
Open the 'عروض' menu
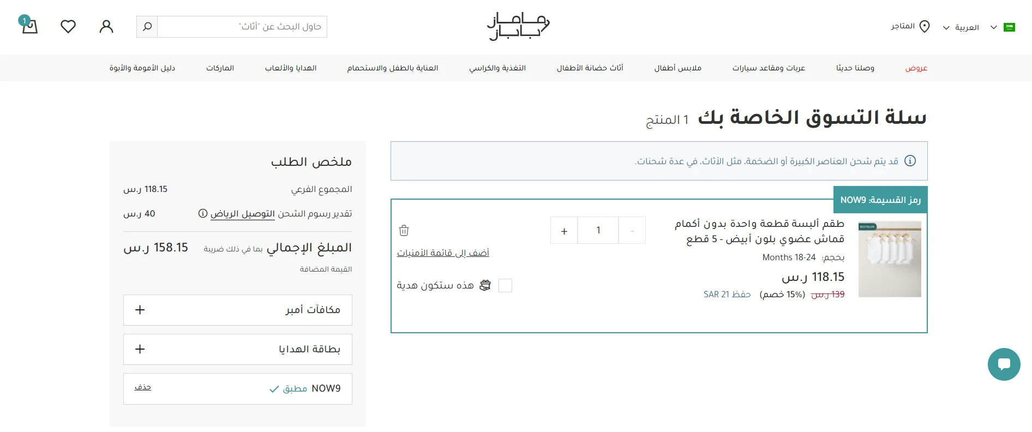coord(916,68)
